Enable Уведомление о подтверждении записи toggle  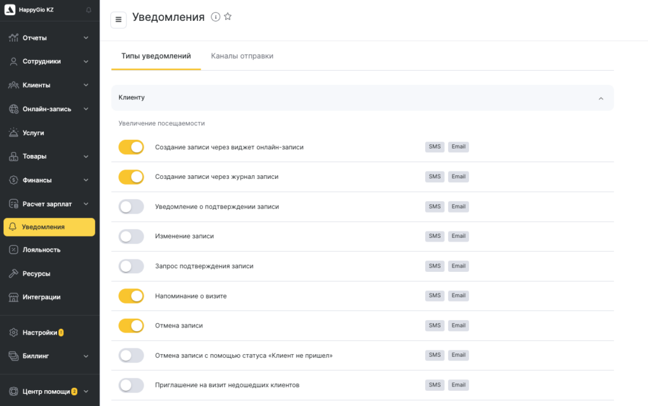click(131, 207)
